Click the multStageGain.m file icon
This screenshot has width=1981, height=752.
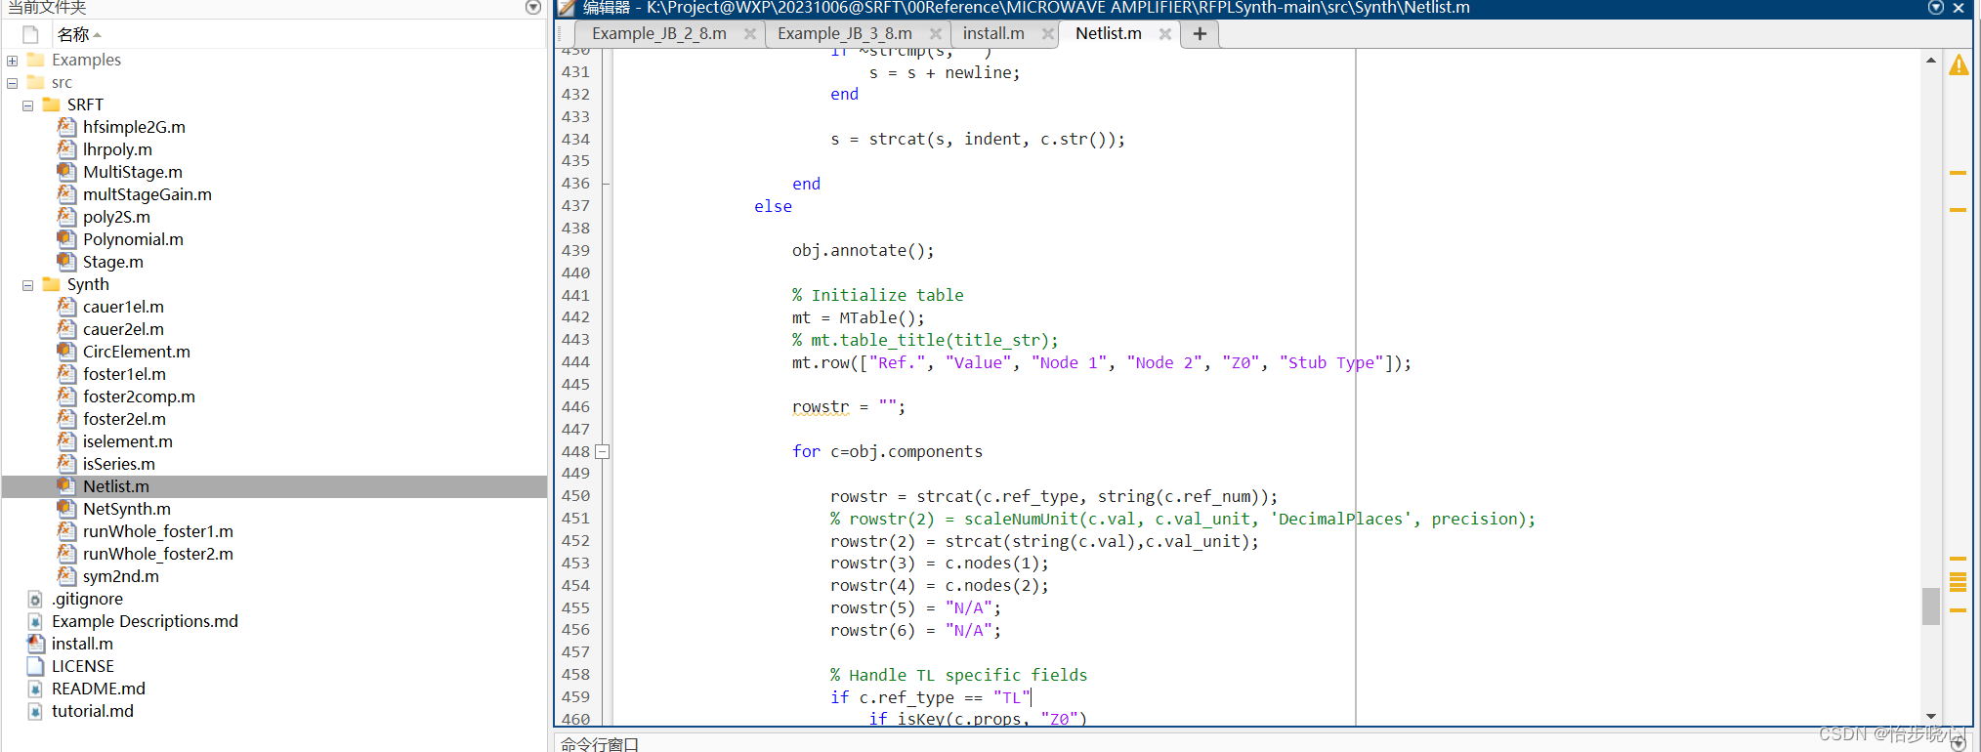click(x=66, y=194)
